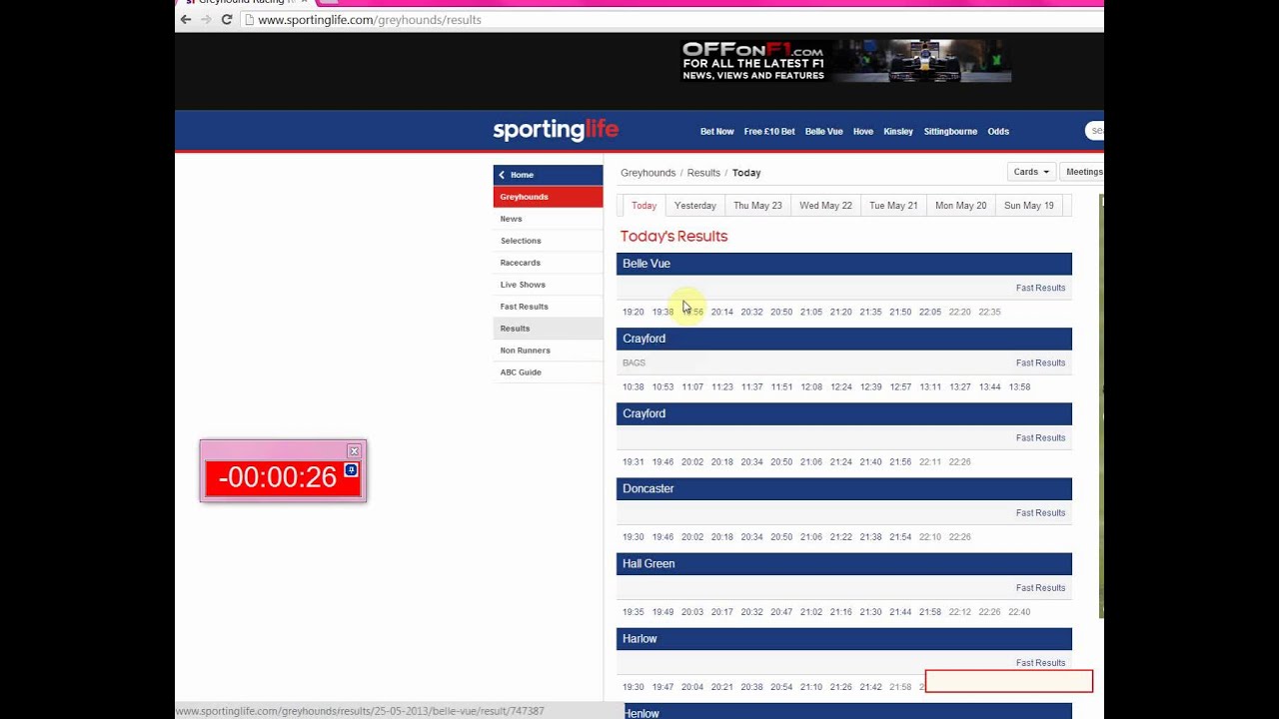Open Belle Vue 20:14 race result
Screen dimensions: 1279x719
point(722,312)
